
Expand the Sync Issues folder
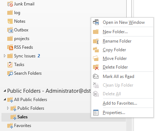pos(5,56)
